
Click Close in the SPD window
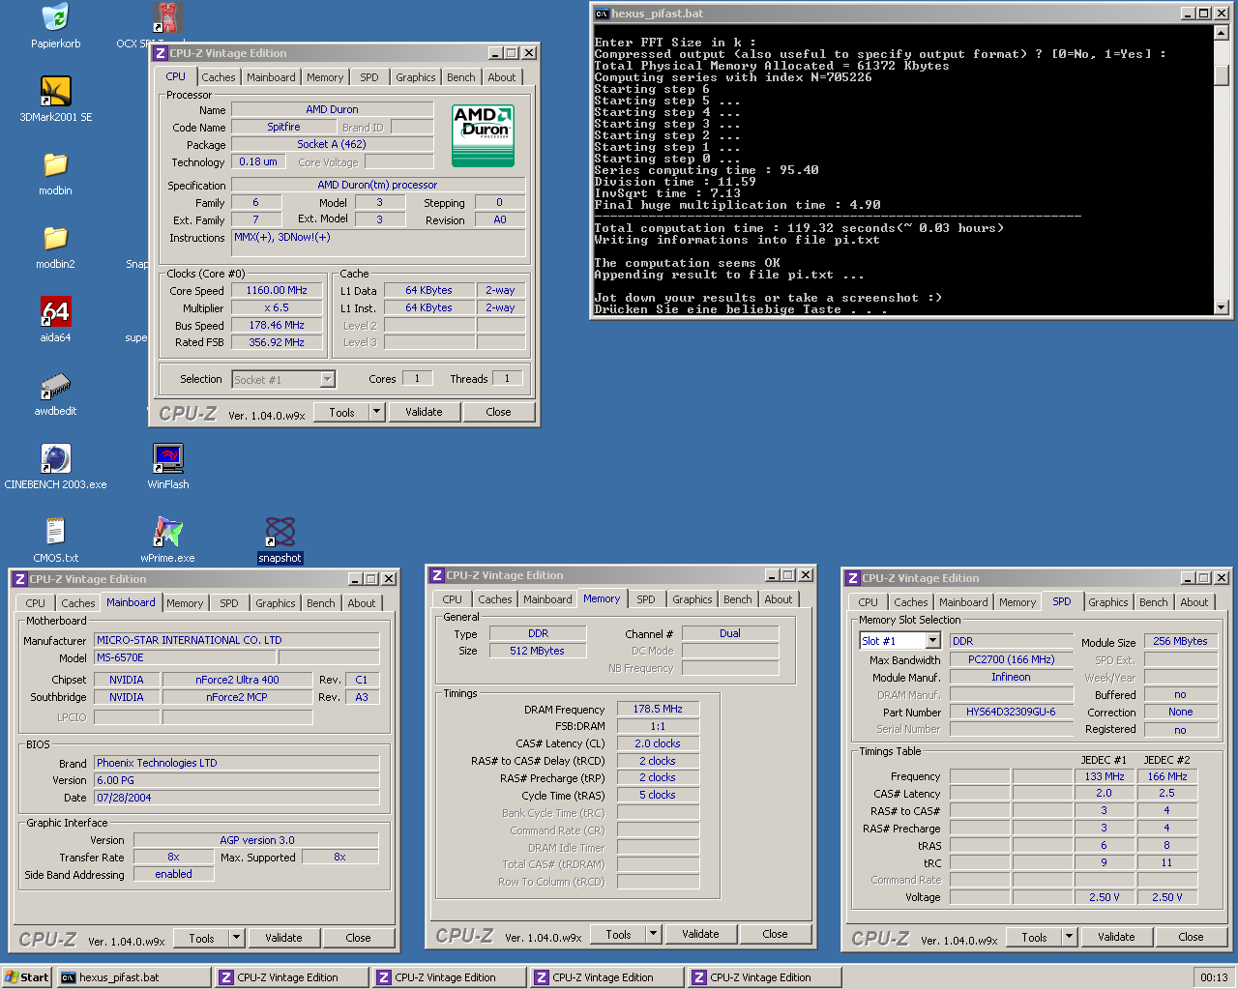click(x=1191, y=937)
